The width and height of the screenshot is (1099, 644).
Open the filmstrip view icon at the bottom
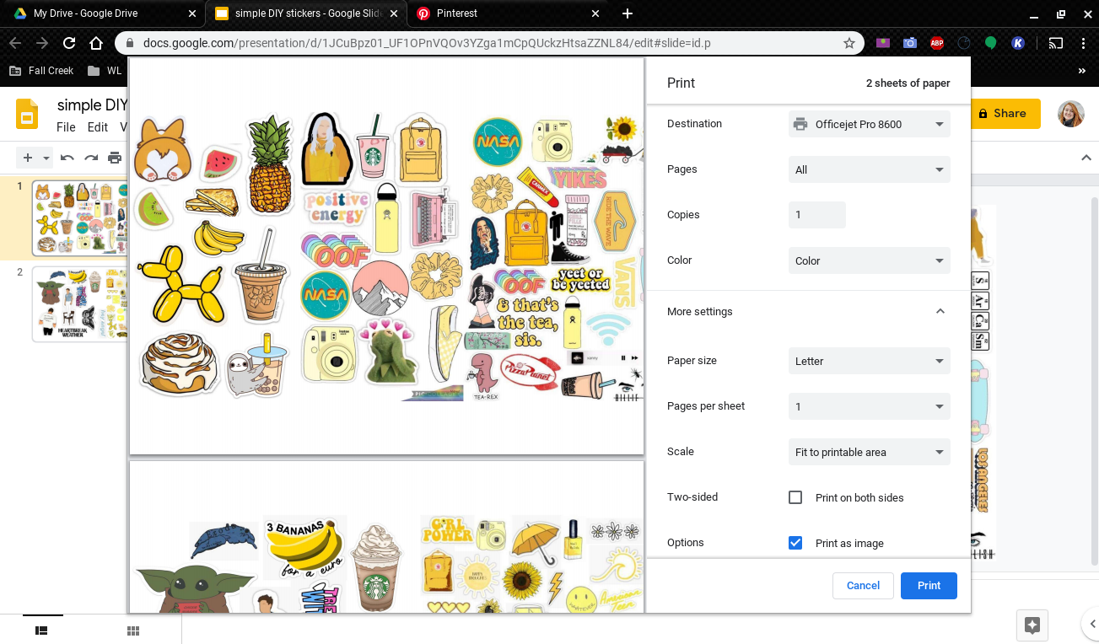[42, 630]
